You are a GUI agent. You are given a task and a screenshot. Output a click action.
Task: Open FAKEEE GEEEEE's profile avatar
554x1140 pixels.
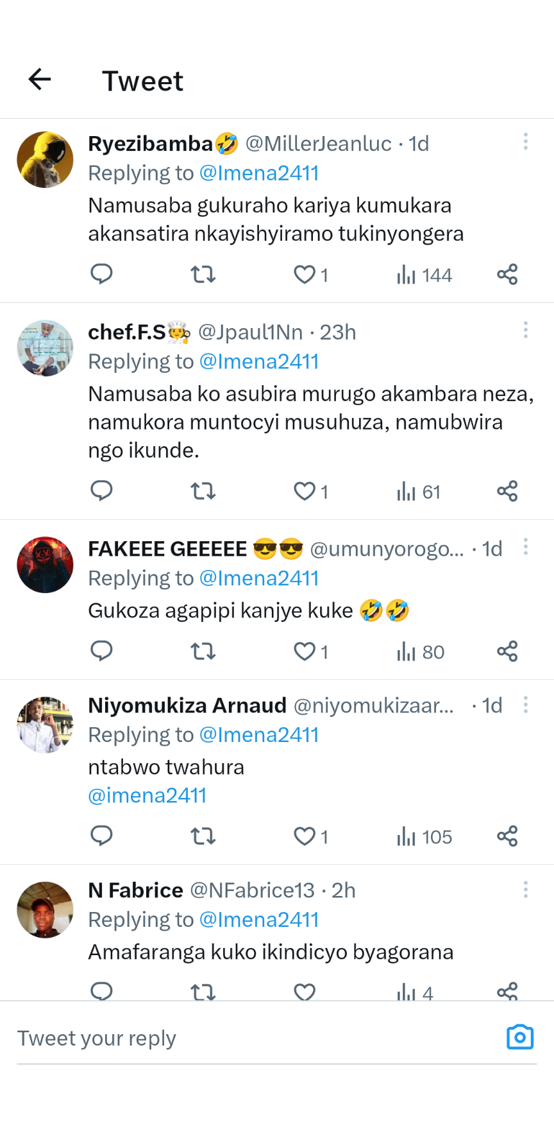tap(45, 565)
